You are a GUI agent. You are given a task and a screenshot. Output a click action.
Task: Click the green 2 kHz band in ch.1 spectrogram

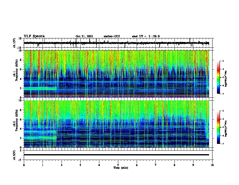[40, 88]
